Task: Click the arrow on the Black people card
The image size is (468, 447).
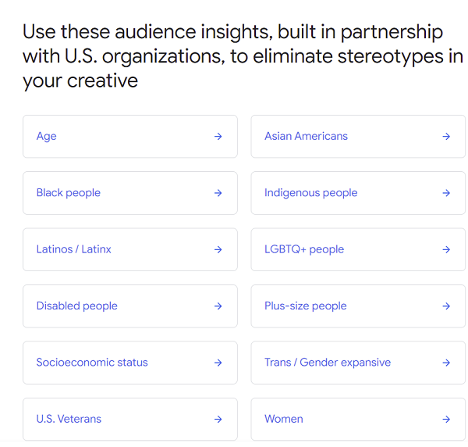Action: (x=218, y=193)
